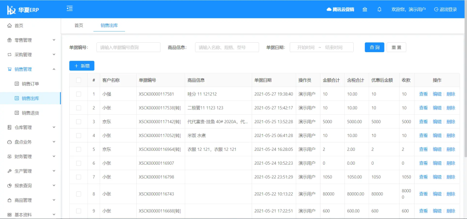Viewport: 467px width, 219px height.
Task: Focus the 单据编号 input field
Action: click(128, 47)
